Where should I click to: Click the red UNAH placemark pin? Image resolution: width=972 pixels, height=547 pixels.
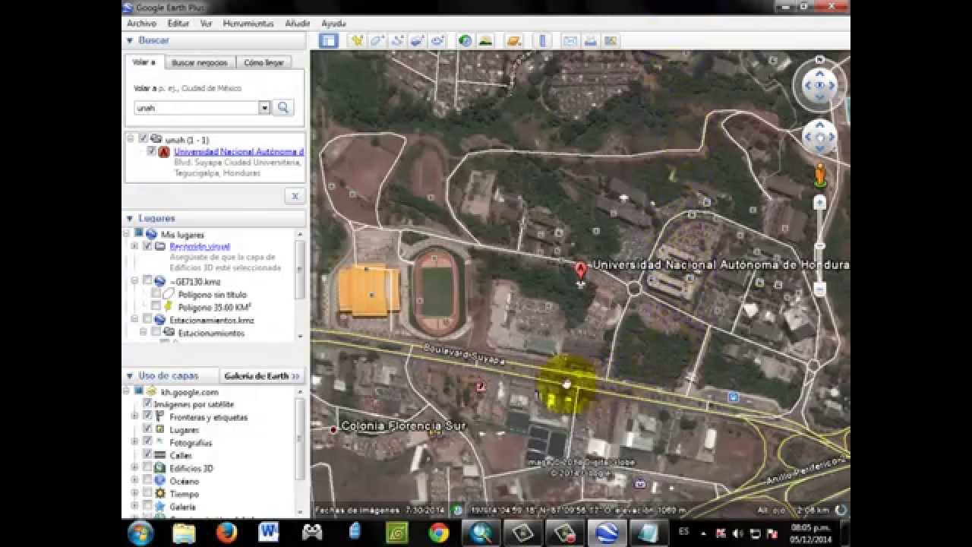point(580,271)
